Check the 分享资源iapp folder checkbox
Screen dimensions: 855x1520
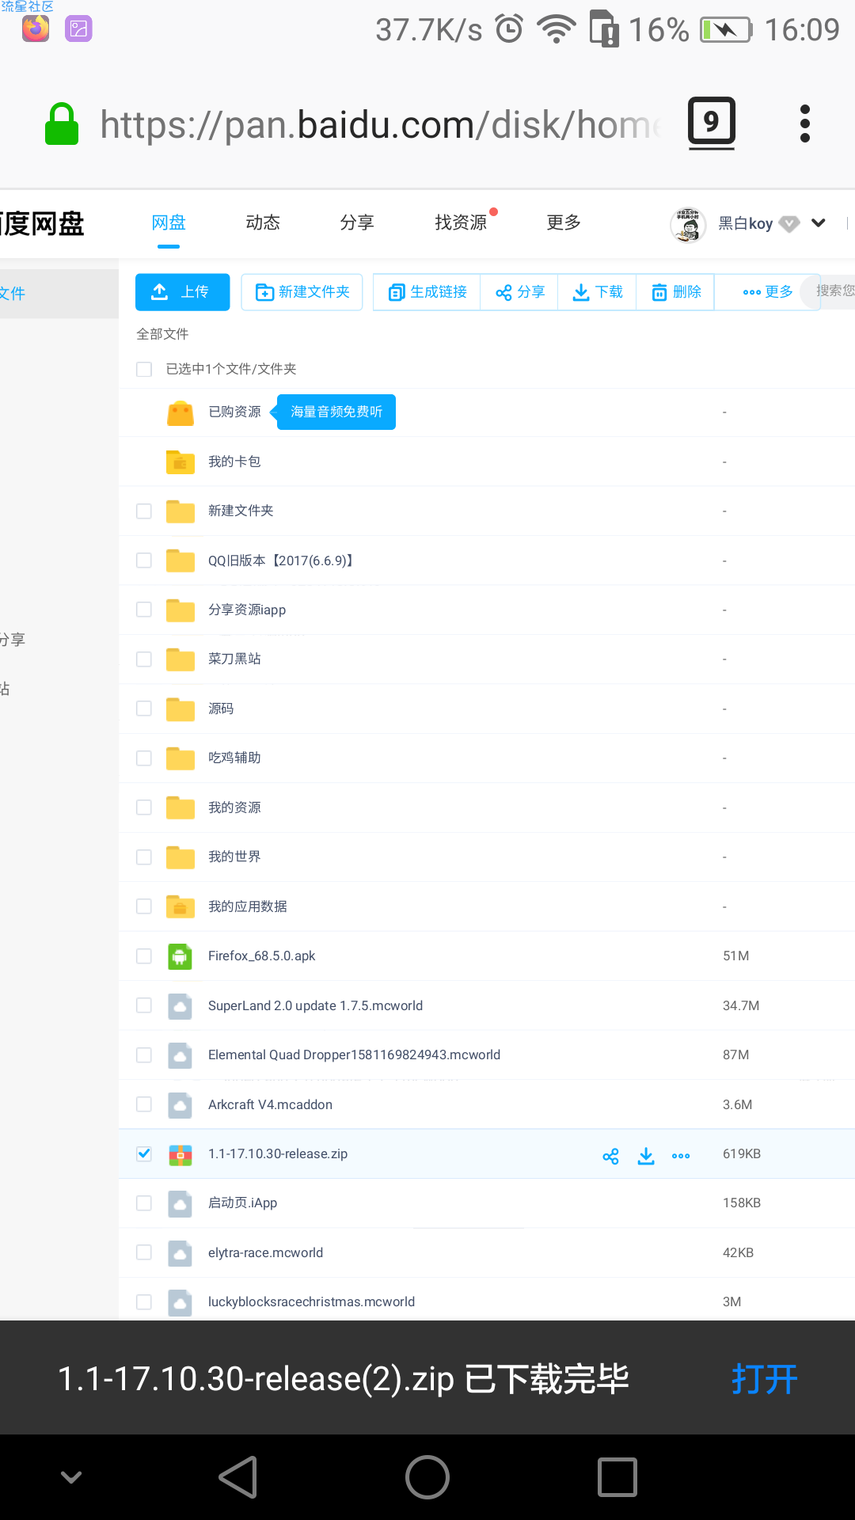pos(144,610)
